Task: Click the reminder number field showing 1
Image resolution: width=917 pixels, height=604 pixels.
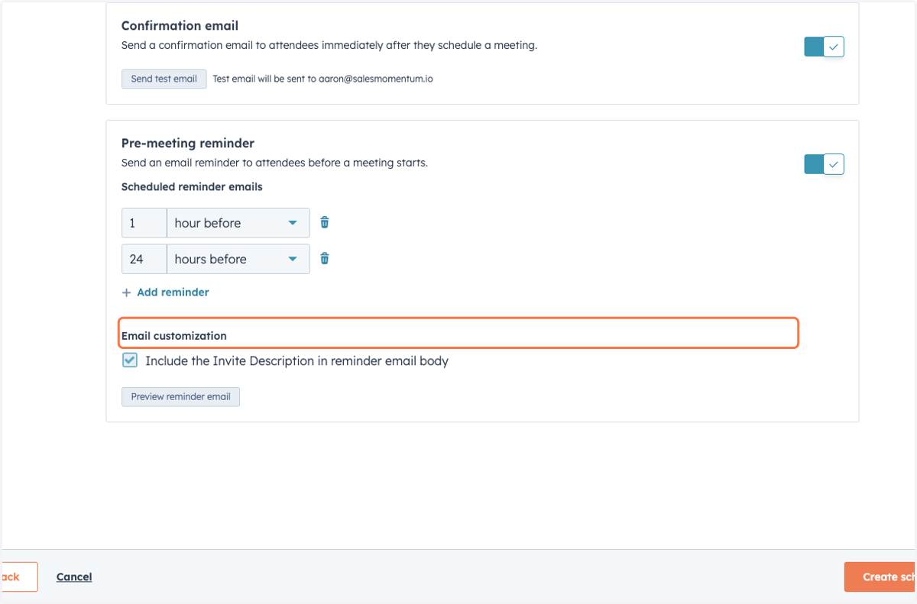Action: [144, 223]
